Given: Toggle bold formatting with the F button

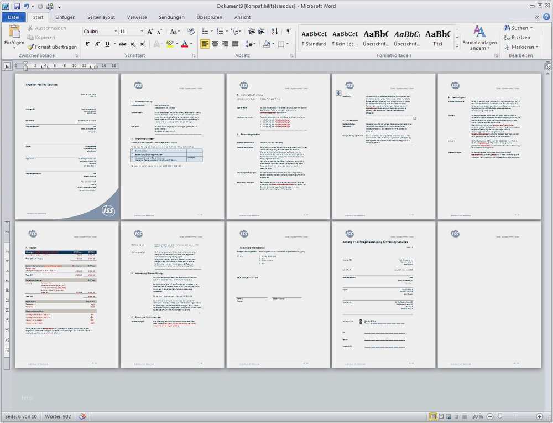Looking at the screenshot, I should pyautogui.click(x=87, y=44).
